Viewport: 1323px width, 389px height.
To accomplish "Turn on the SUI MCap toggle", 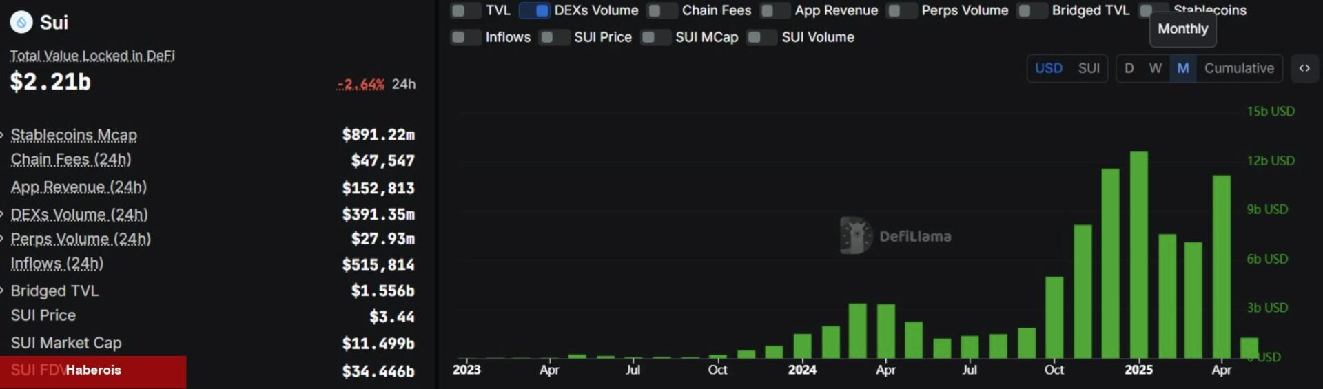I will 656,37.
